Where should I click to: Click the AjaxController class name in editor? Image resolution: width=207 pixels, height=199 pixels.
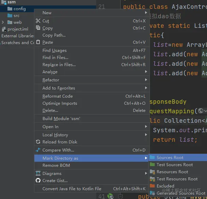(x=189, y=6)
